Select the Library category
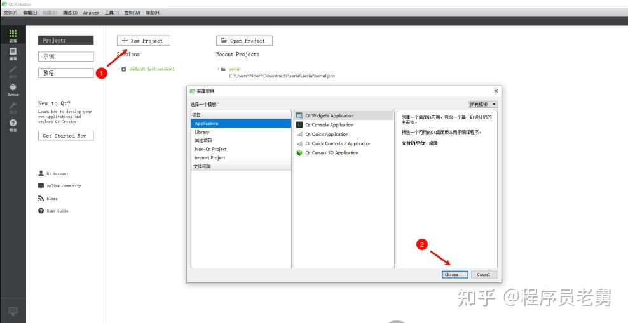This screenshot has height=323, width=628. (241, 132)
